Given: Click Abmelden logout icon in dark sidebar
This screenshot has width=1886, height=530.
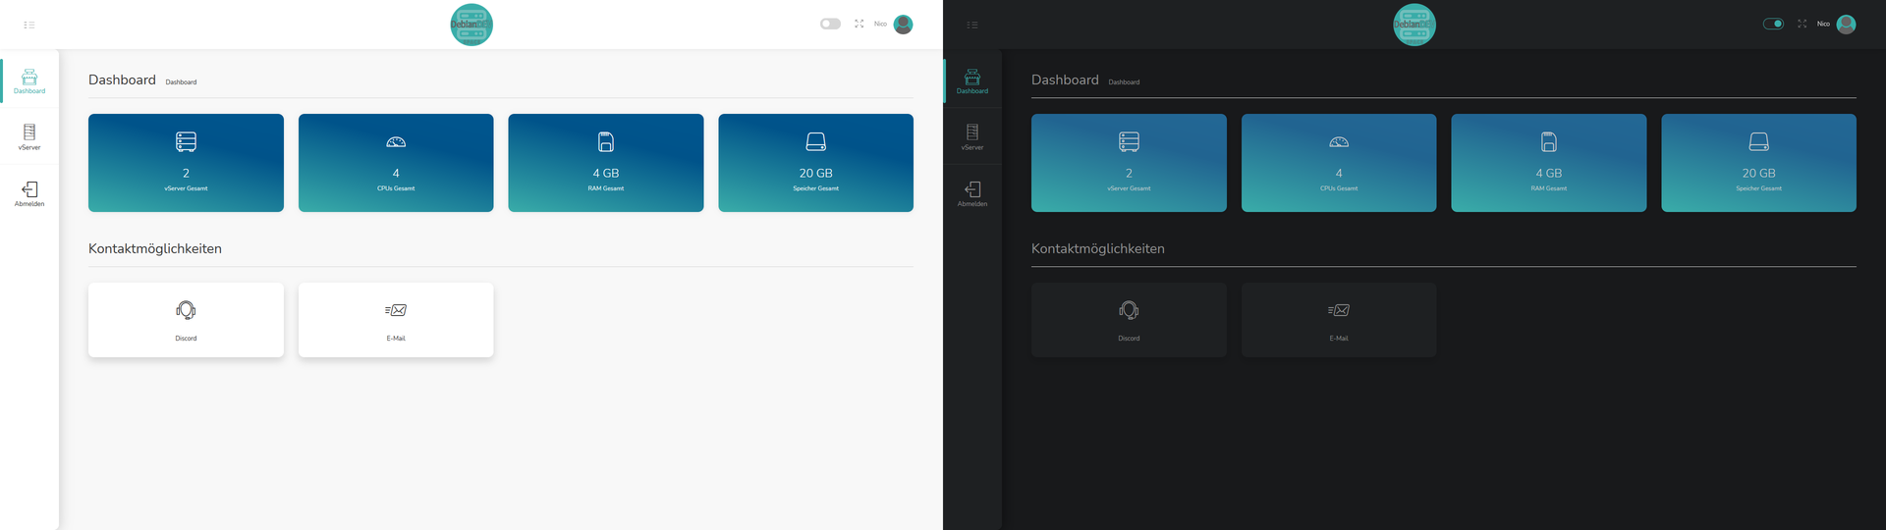Looking at the screenshot, I should [972, 189].
